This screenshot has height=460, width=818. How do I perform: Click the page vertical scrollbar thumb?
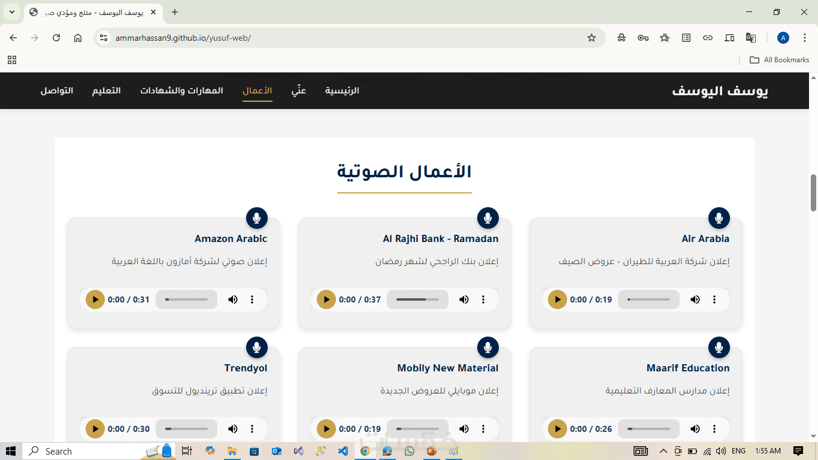tap(814, 193)
